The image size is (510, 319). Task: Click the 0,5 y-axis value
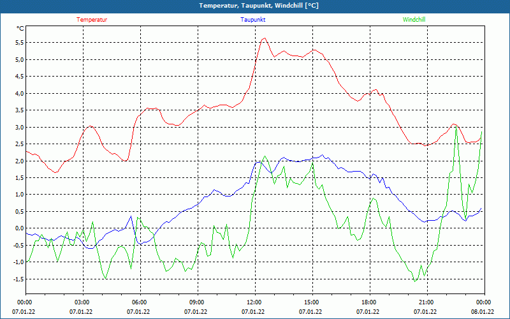pyautogui.click(x=20, y=212)
